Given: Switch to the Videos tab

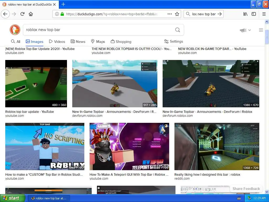Looking at the screenshot, I should [57, 42].
